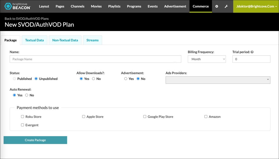
Task: Open the Playlists menu
Action: pyautogui.click(x=114, y=6)
